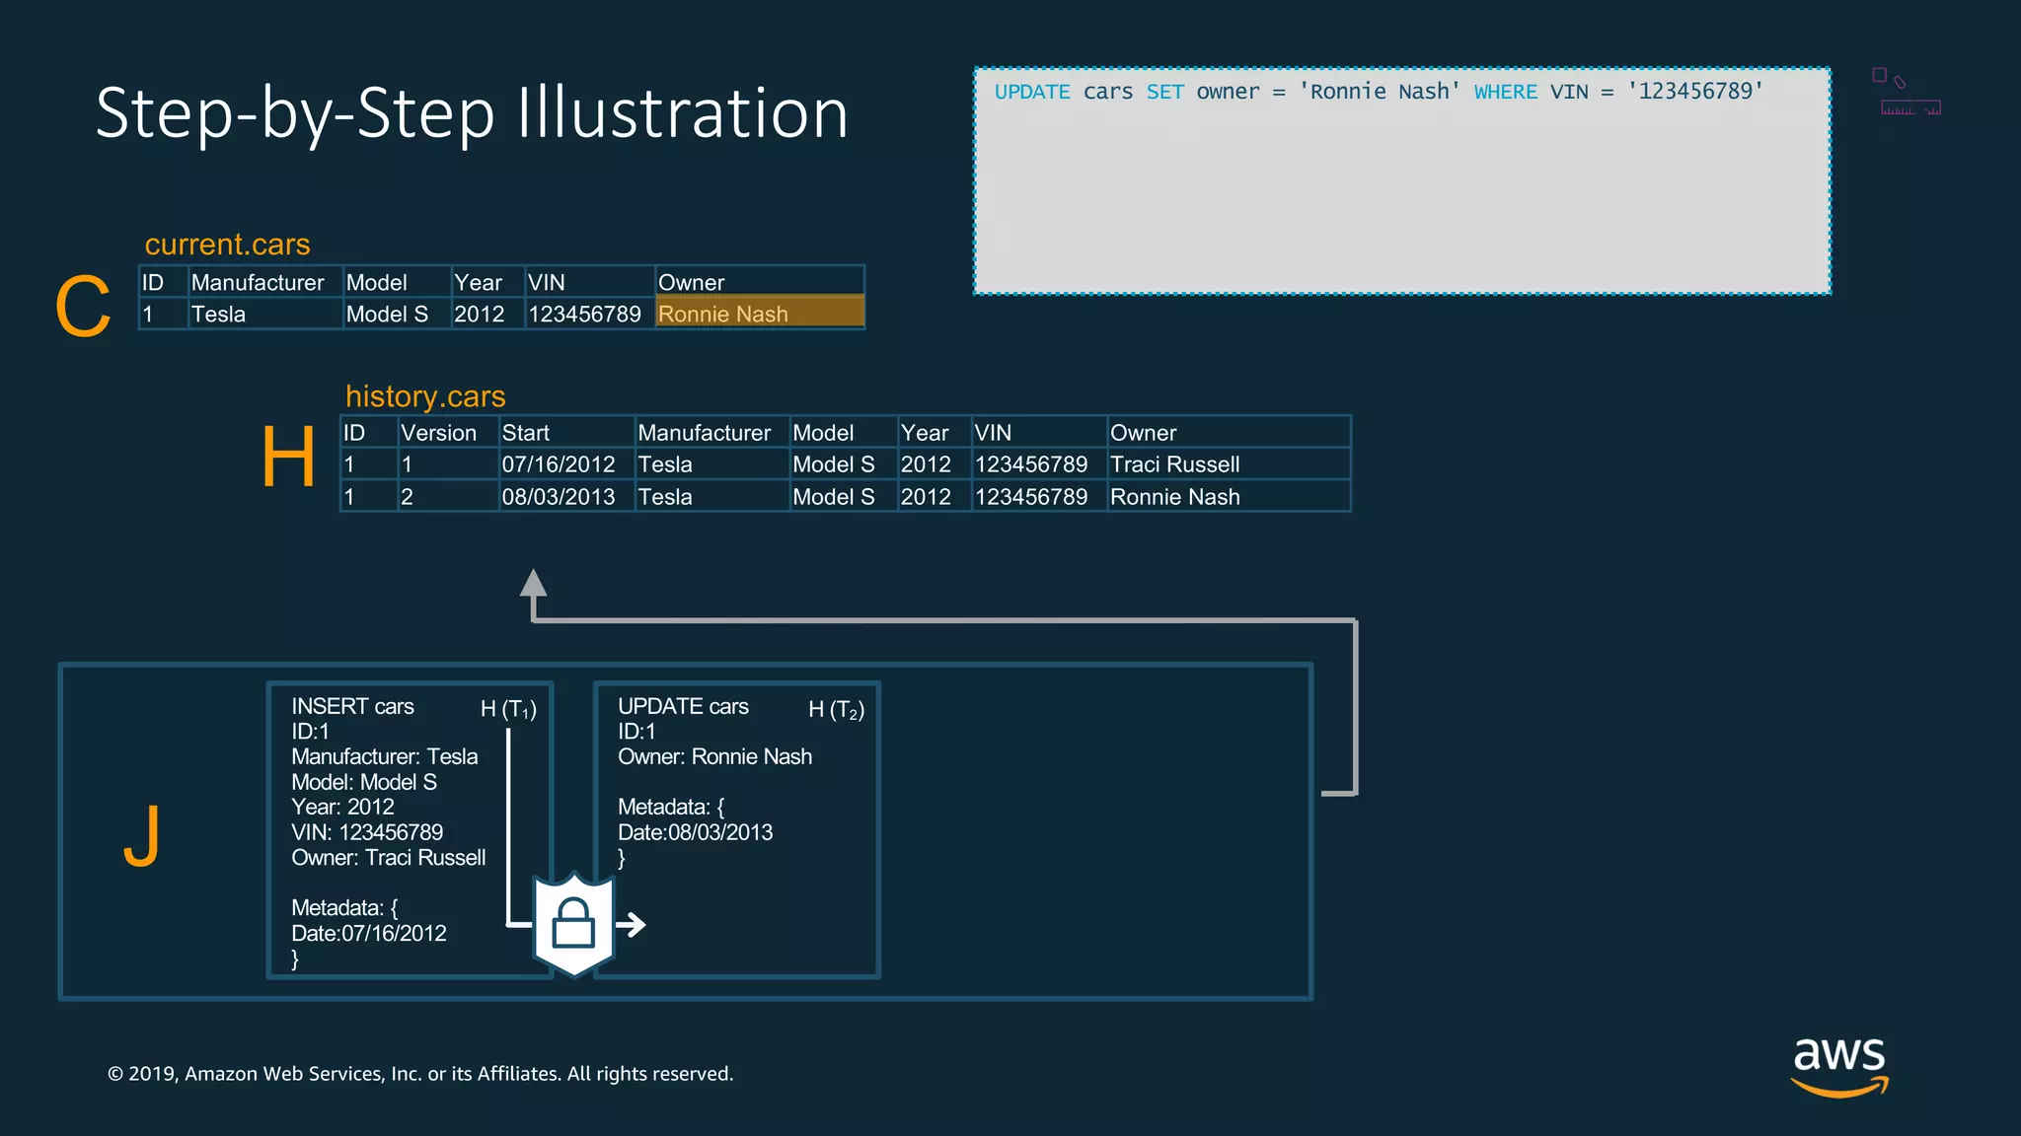Click the white arrow right of the padlock
The height and width of the screenshot is (1136, 2021).
(x=632, y=924)
